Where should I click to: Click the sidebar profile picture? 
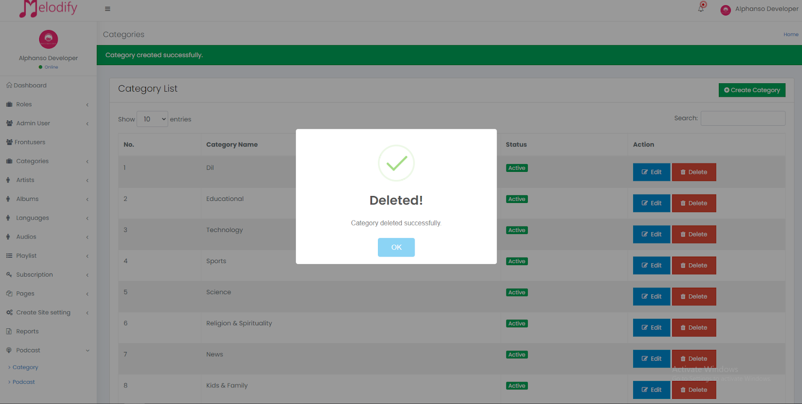click(x=48, y=39)
